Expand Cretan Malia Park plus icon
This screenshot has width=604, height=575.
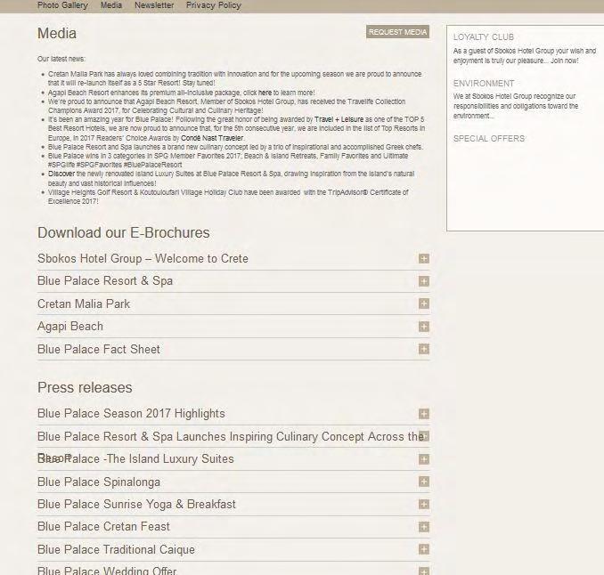[x=424, y=304]
